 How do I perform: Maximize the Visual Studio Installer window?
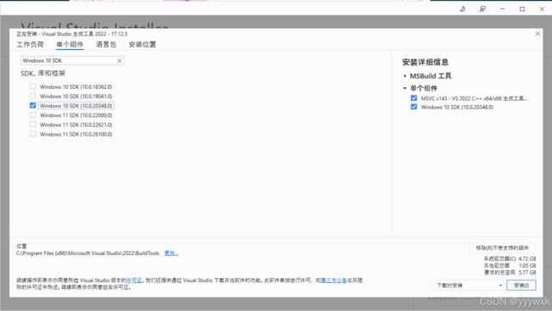coord(522,9)
